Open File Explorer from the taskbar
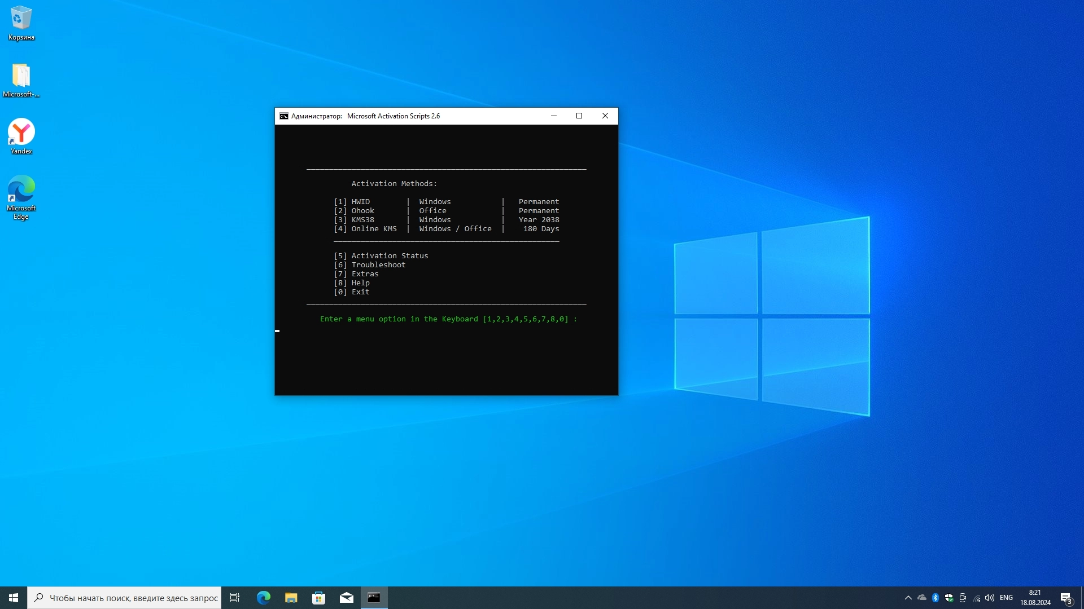Screen dimensions: 1084x609 click(291, 598)
